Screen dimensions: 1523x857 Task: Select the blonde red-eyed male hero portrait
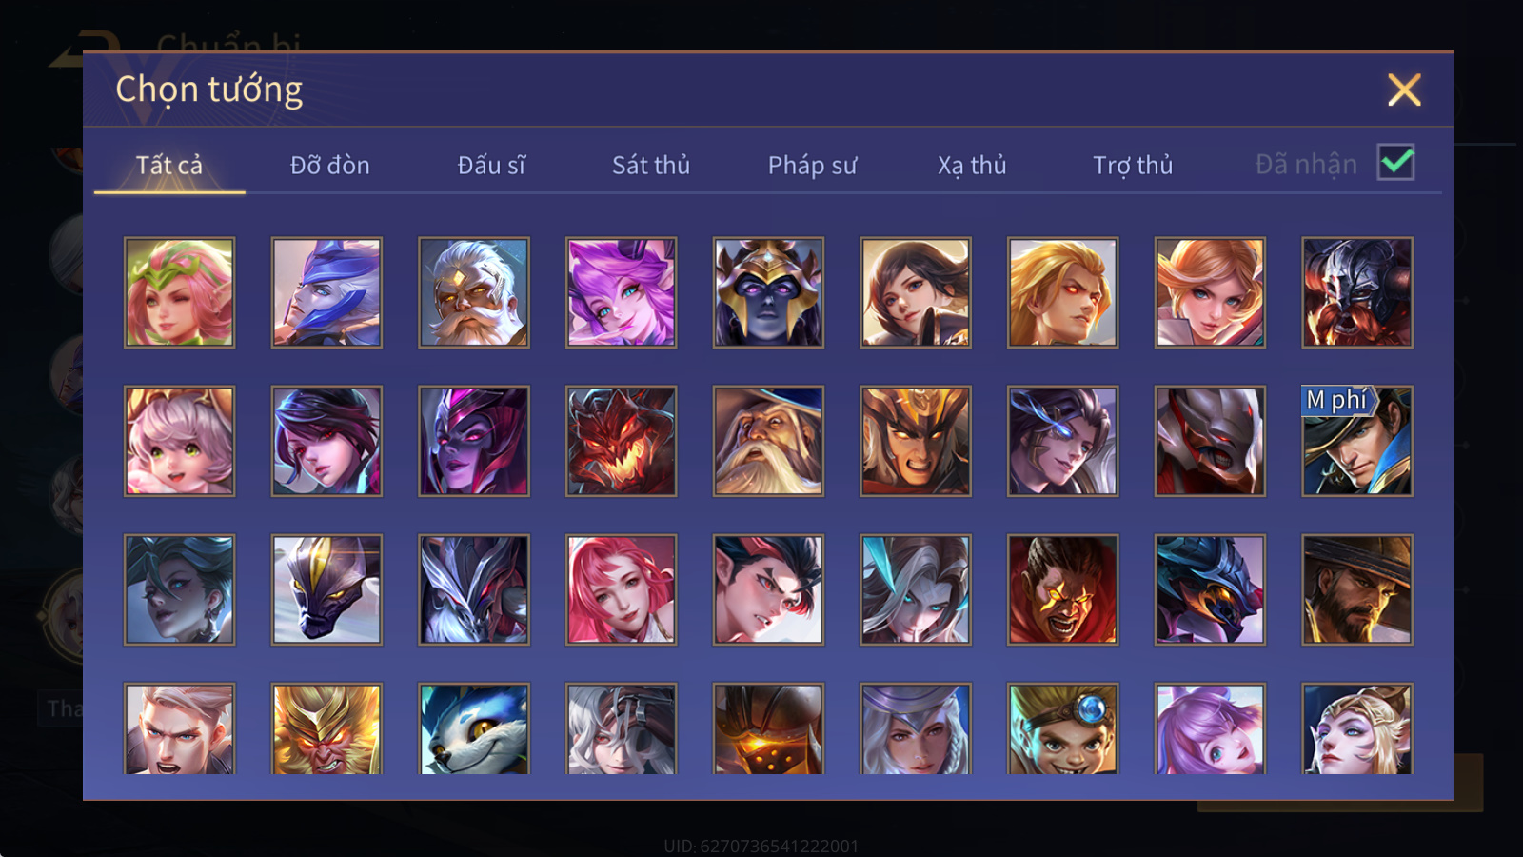pyautogui.click(x=1062, y=292)
